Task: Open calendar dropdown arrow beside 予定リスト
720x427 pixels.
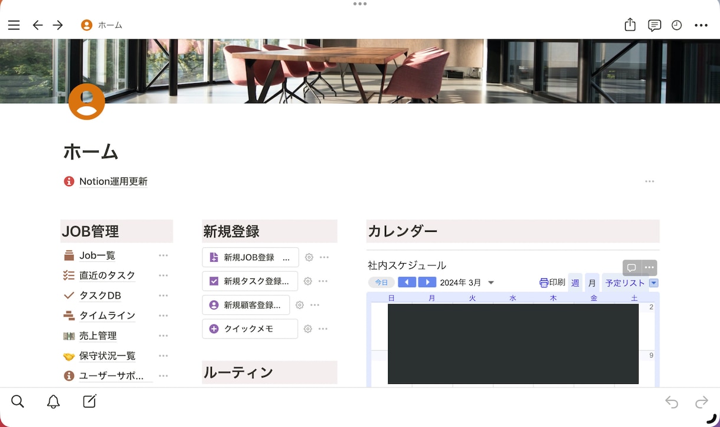Action: click(653, 283)
